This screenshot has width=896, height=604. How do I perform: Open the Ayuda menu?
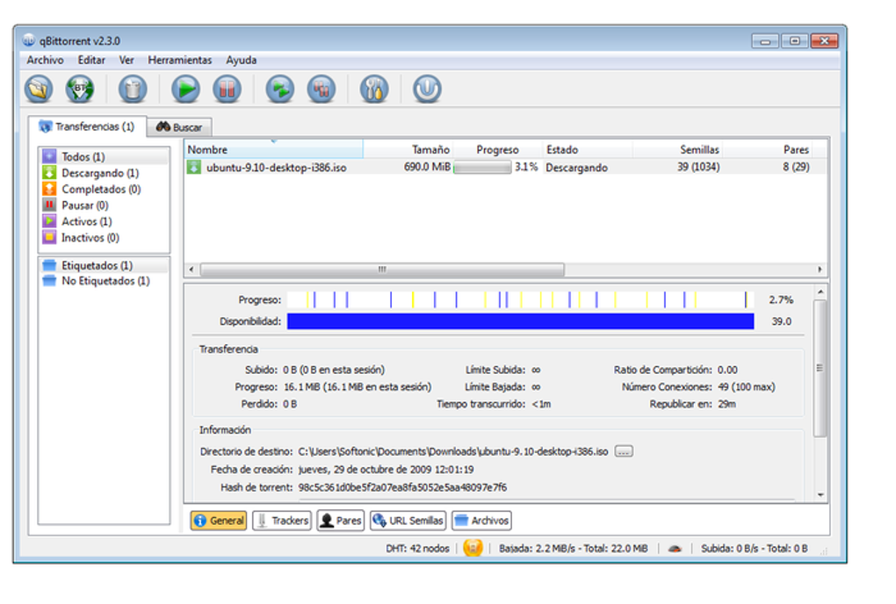[x=242, y=60]
